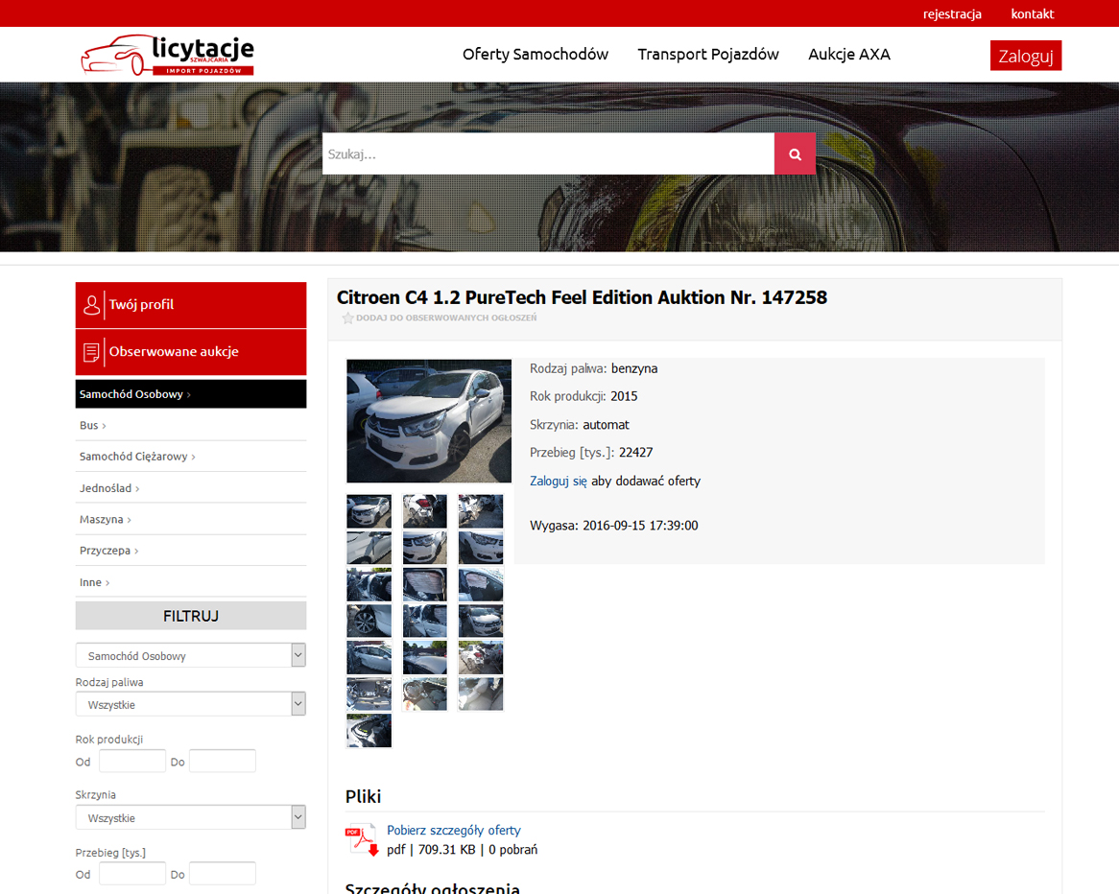
Task: Open middle thumbnail in fifth gallery row
Action: 424,657
